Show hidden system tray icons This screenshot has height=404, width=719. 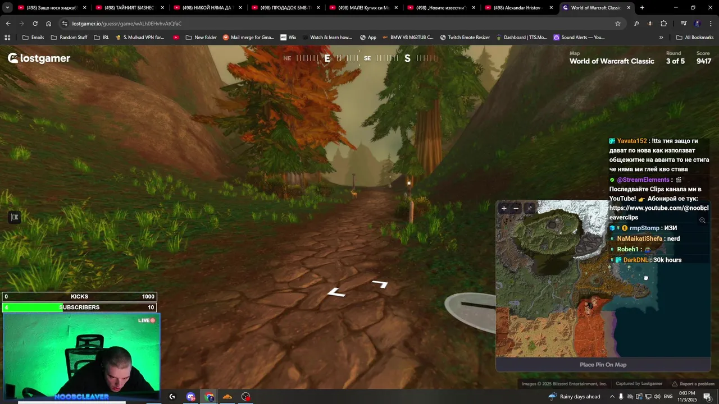[612, 397]
